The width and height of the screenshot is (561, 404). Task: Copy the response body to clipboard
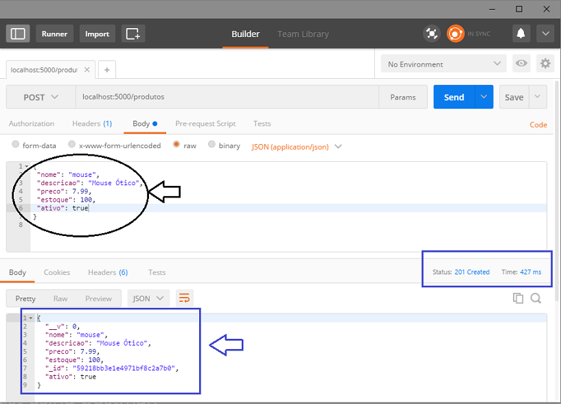pos(518,298)
